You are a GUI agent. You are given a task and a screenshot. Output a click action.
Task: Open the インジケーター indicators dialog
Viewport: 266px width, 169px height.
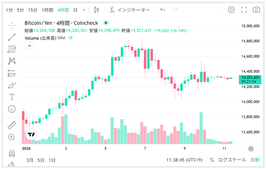[x=130, y=10]
